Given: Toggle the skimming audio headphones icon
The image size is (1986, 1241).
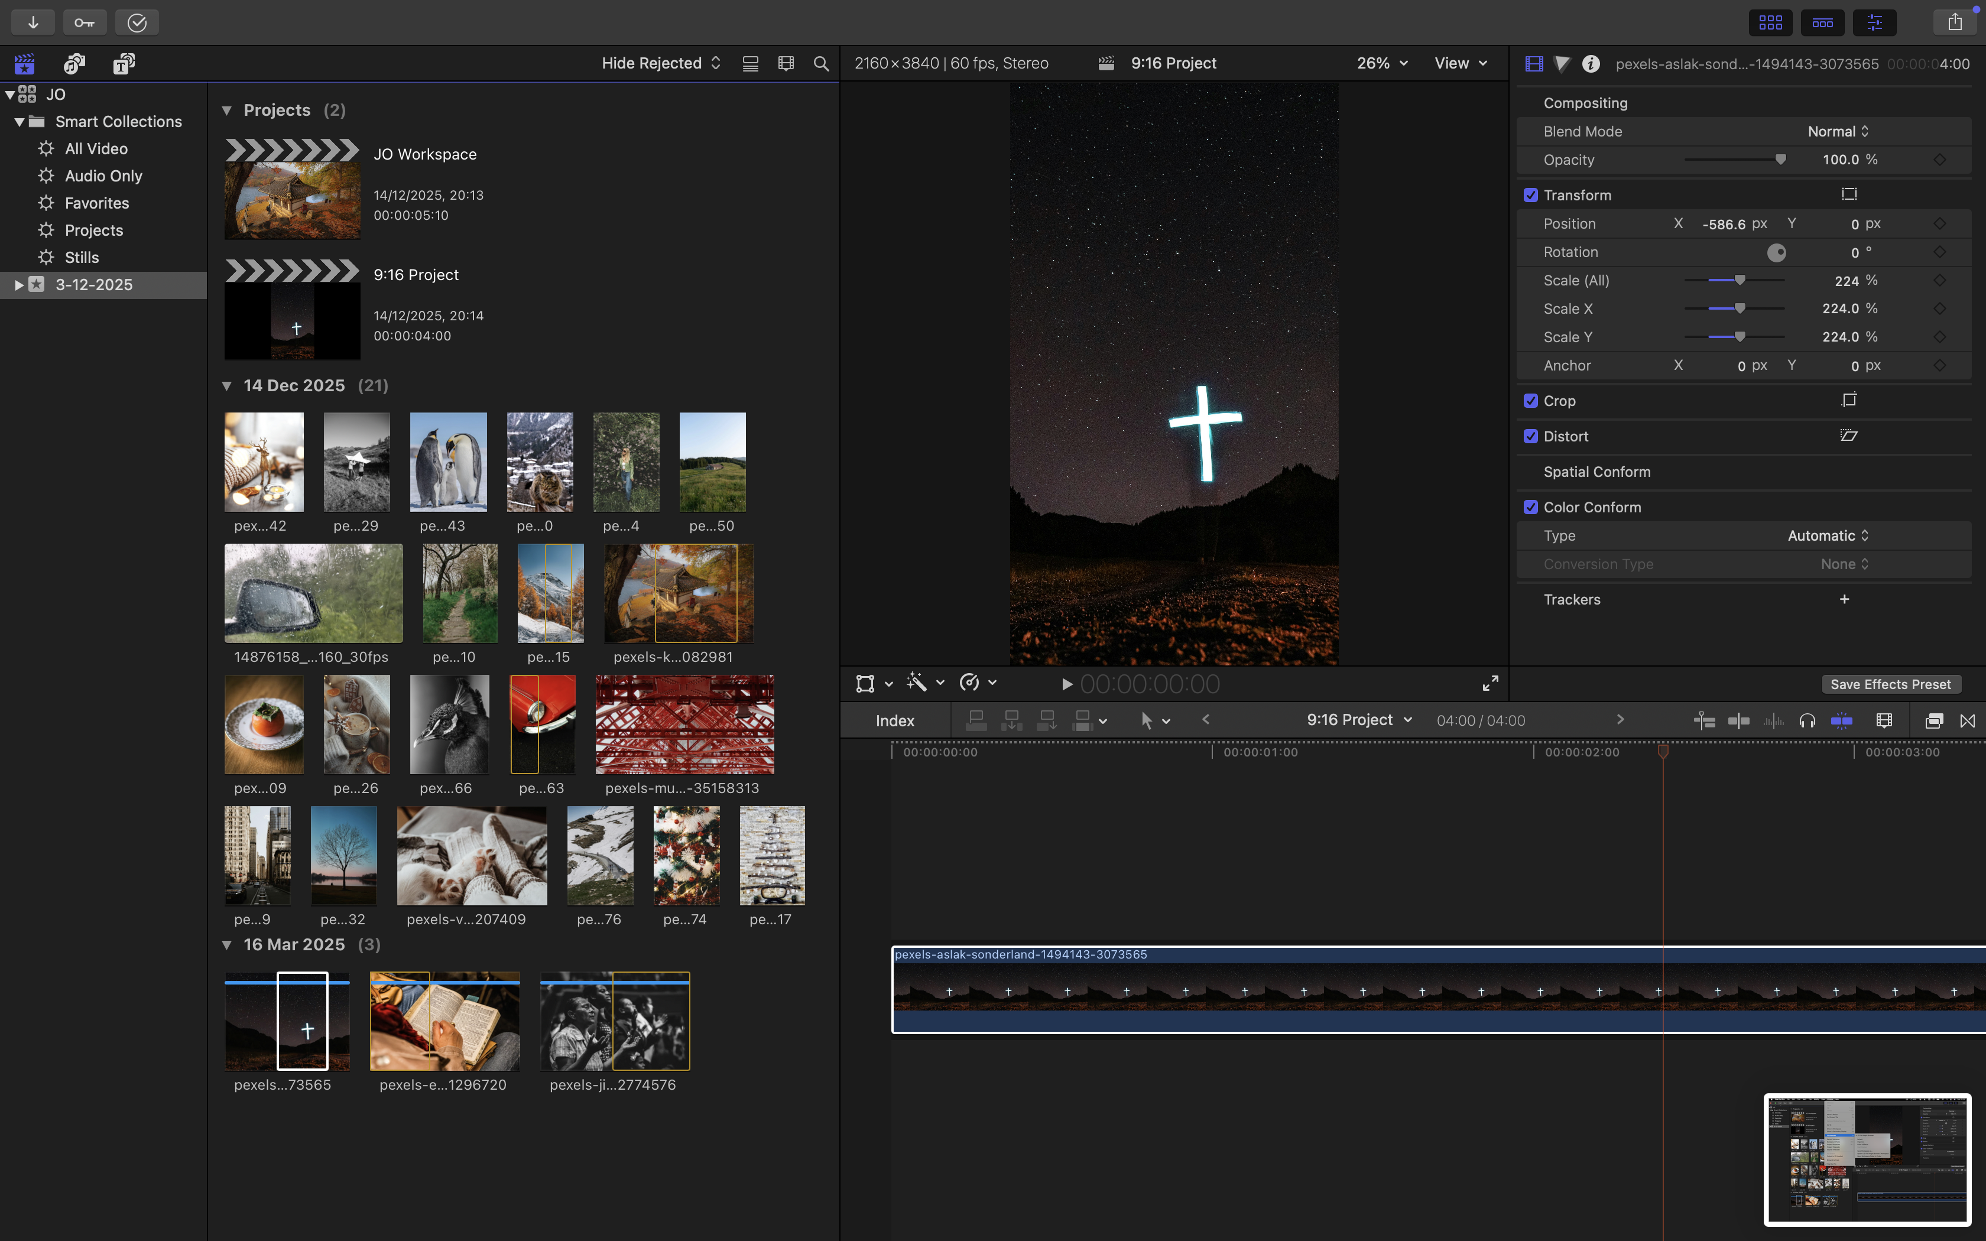Looking at the screenshot, I should pyautogui.click(x=1807, y=720).
